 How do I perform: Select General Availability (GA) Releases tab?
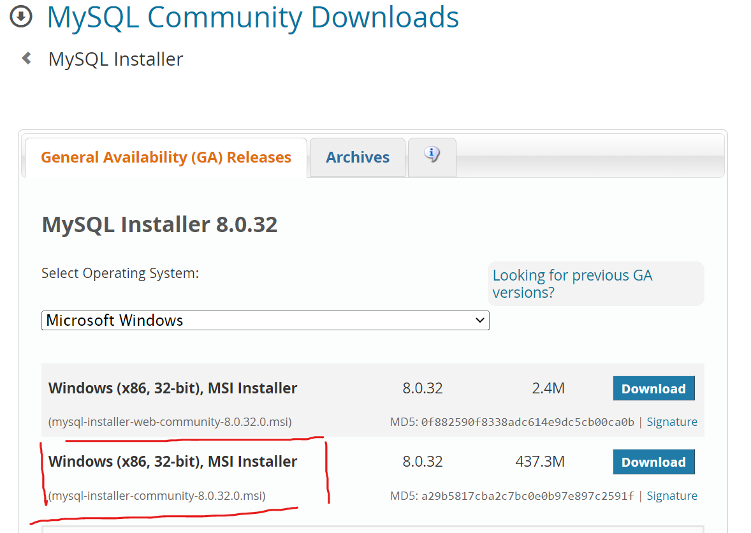166,157
